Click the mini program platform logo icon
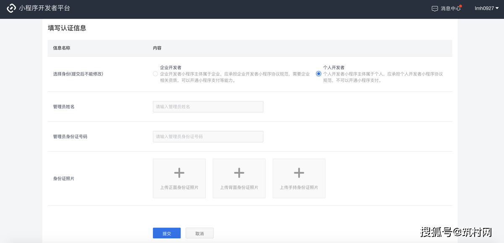The width and height of the screenshot is (504, 243). pos(11,8)
